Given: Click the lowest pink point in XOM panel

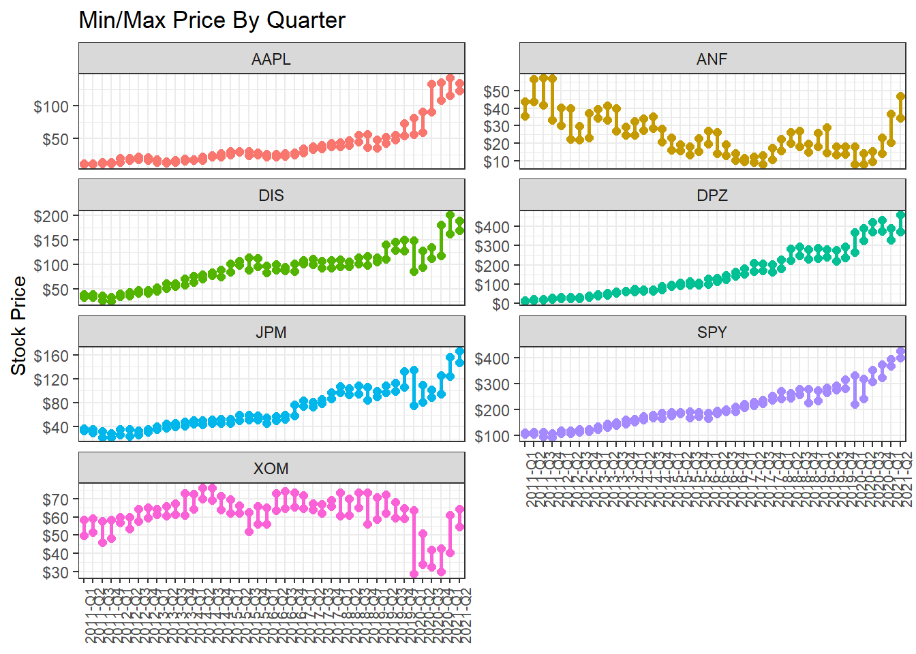Looking at the screenshot, I should tap(414, 574).
